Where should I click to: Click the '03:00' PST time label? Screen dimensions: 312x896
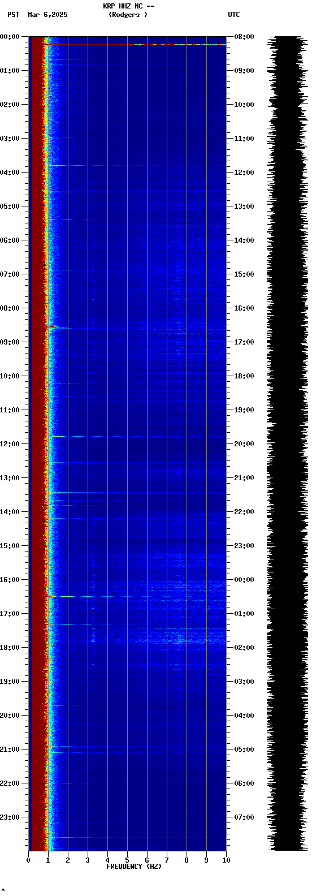click(x=10, y=139)
